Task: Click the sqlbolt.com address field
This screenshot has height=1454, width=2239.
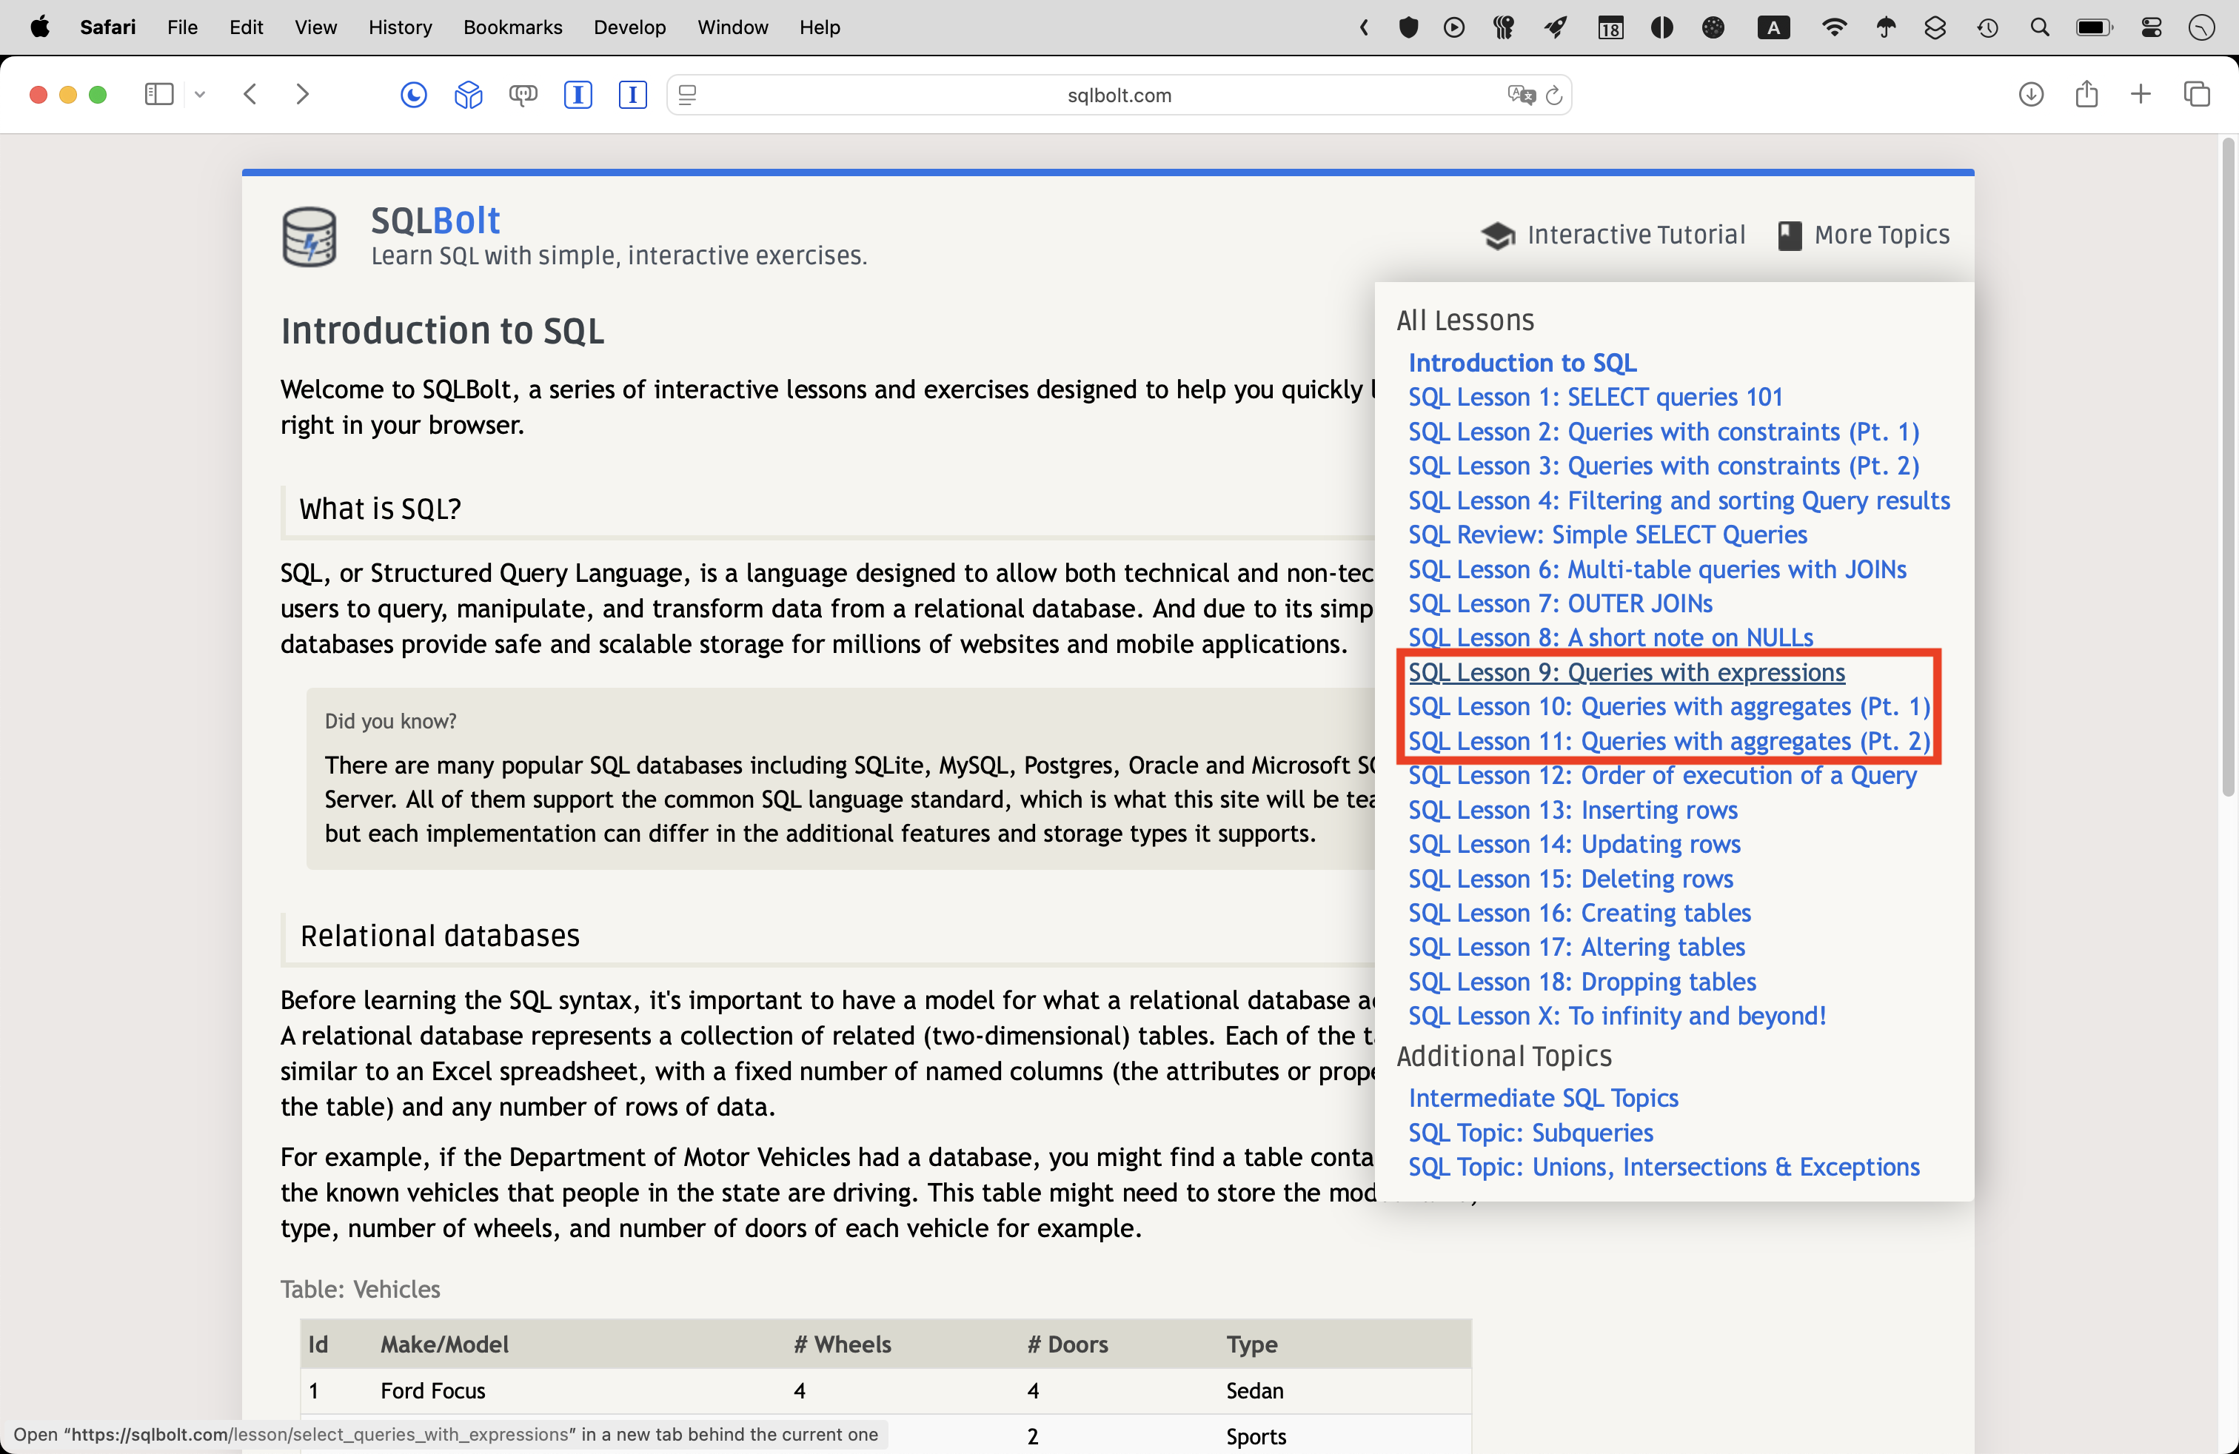Action: coord(1119,95)
